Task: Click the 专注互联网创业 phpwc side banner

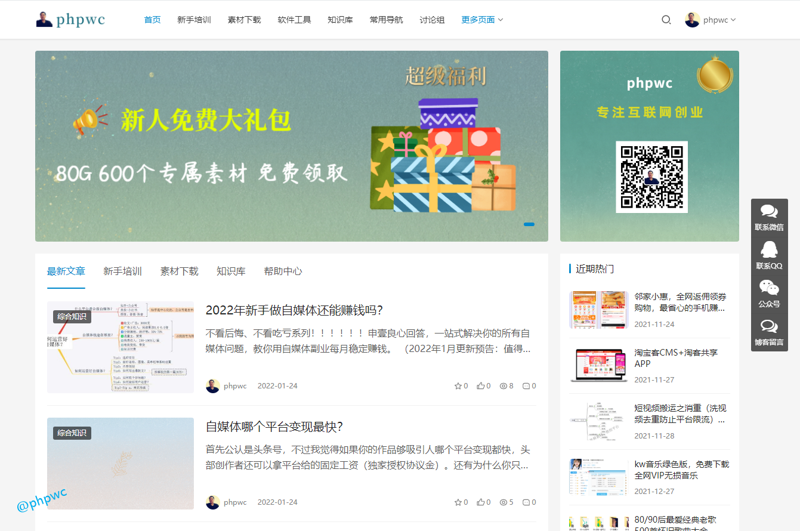Action: pyautogui.click(x=650, y=146)
